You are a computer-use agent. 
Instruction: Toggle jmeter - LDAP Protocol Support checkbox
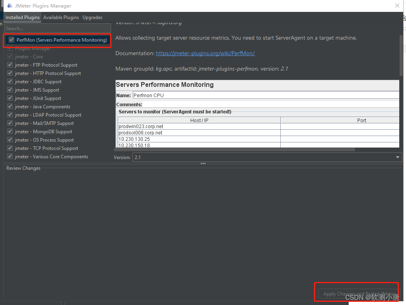click(10, 115)
